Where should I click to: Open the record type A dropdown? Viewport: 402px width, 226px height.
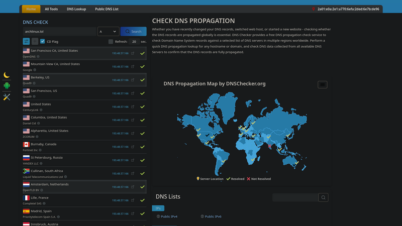coord(108,32)
